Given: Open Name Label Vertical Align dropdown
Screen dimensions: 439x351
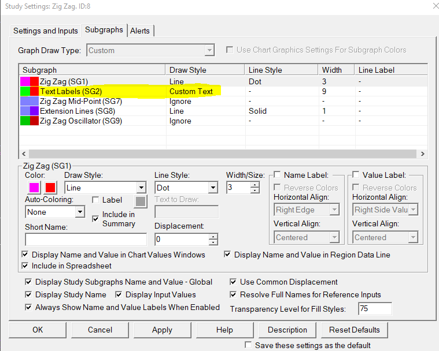Looking at the screenshot, I should (307, 237).
